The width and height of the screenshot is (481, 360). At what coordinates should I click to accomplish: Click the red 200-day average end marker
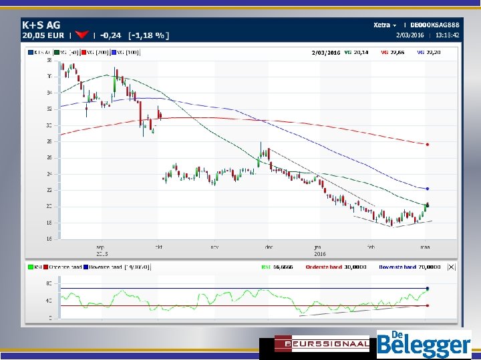[x=428, y=145]
